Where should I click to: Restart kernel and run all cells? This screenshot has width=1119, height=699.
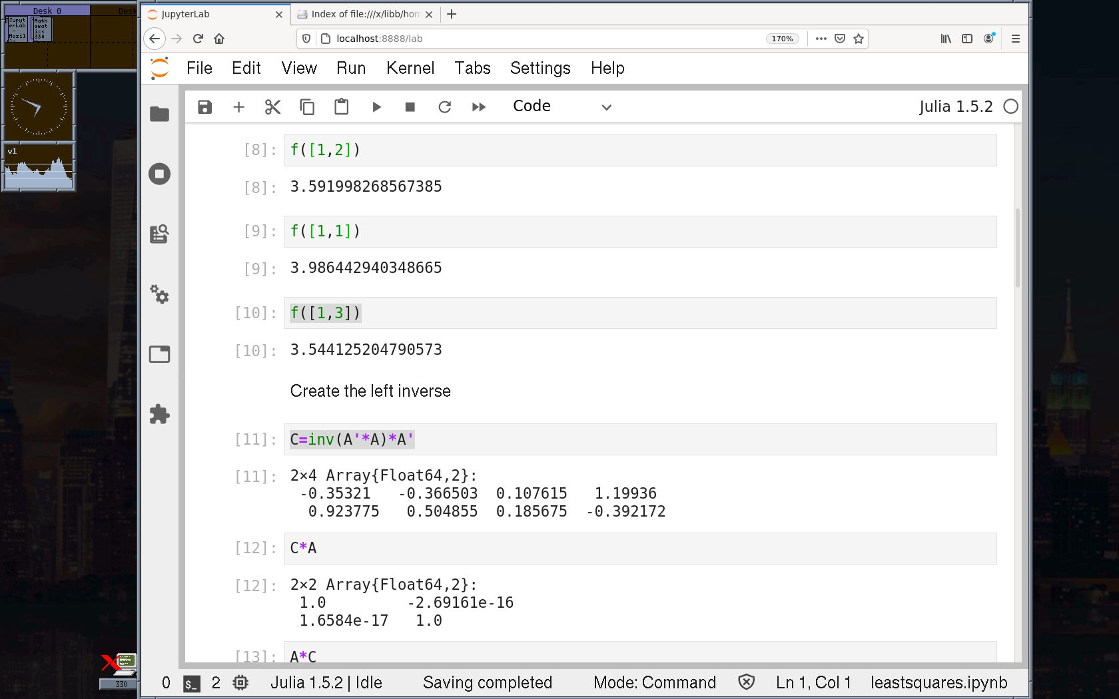pyautogui.click(x=479, y=107)
